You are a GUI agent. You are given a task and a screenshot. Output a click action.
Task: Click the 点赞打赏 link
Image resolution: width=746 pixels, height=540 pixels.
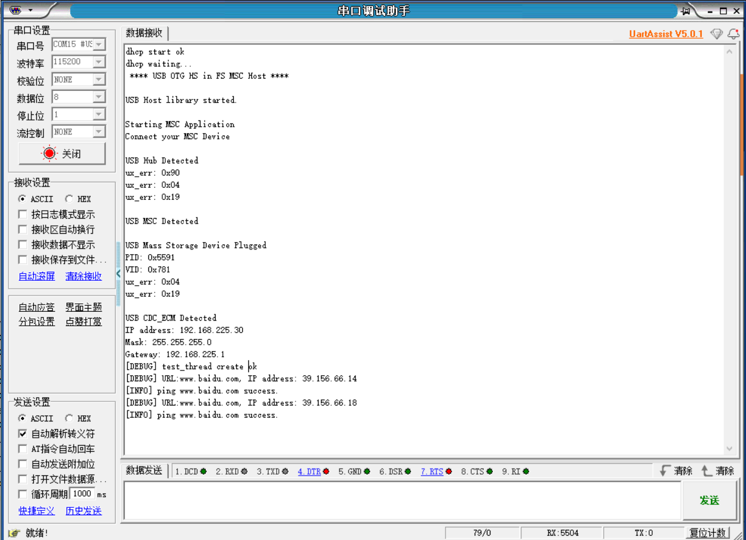click(x=84, y=321)
